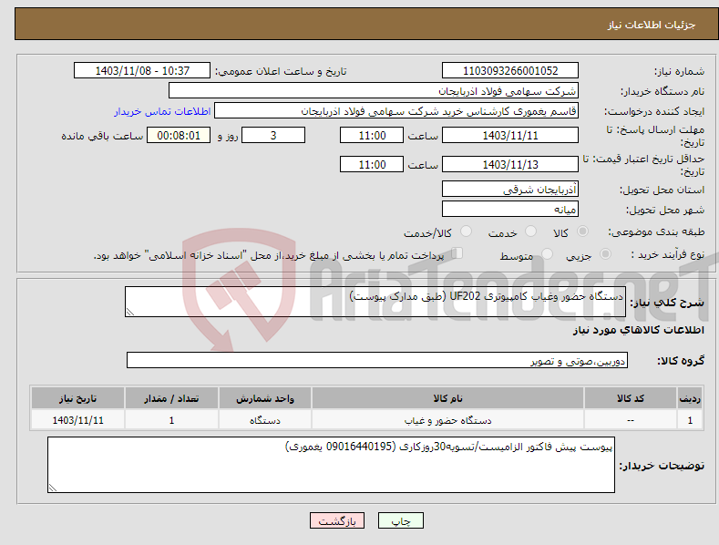Select the جزیی purchase type radio
The width and height of the screenshot is (719, 545).
pos(605,253)
